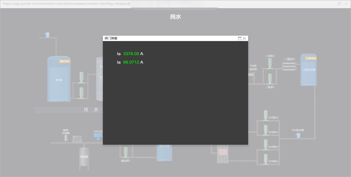Click the EDI泵B2 pump icon

click(x=266, y=145)
